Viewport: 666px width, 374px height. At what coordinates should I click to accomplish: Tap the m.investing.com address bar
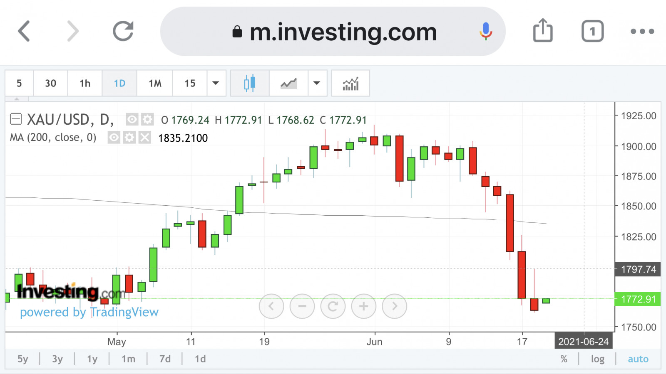click(x=333, y=32)
